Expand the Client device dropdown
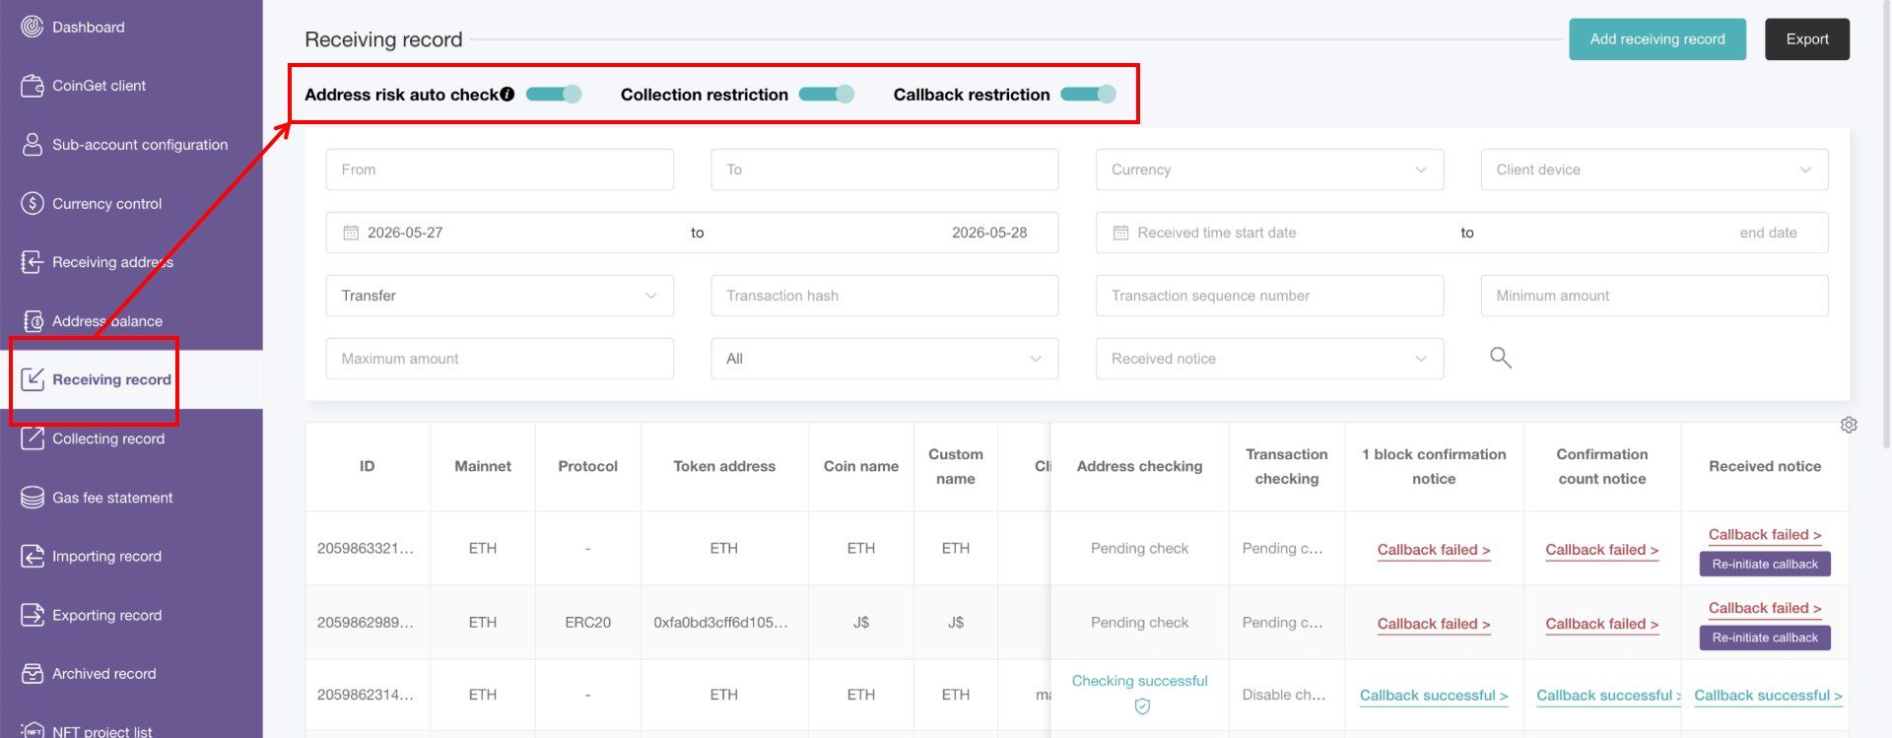Screen dimensions: 1892x738 click(1655, 169)
